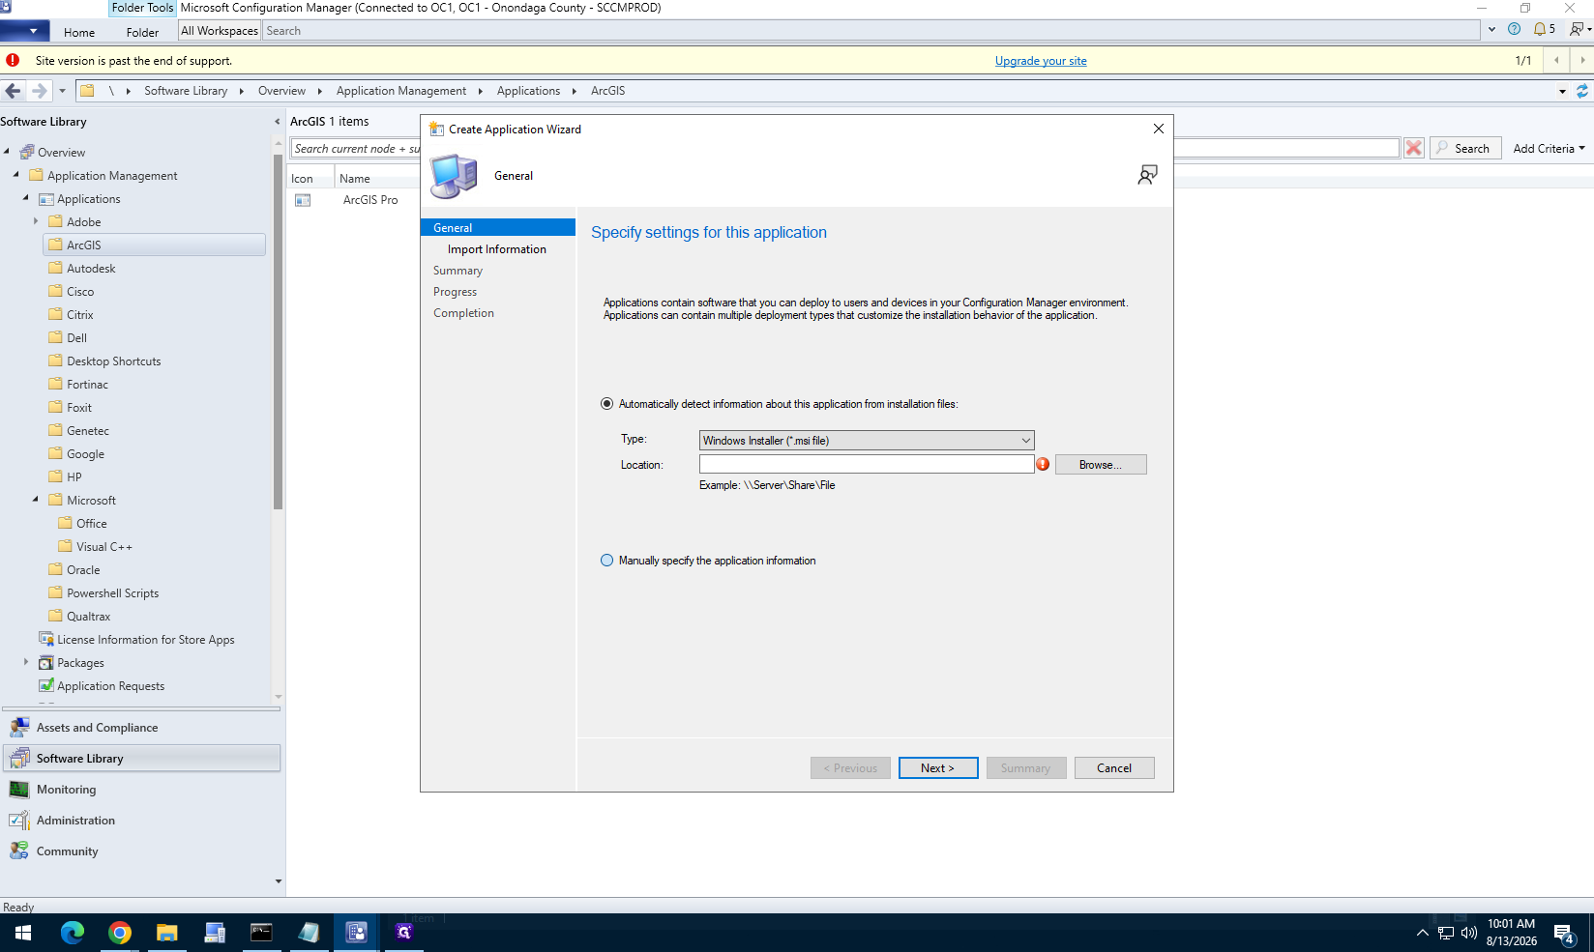Select the Summary step in the wizard sidebar
The height and width of the screenshot is (952, 1594).
coord(458,271)
